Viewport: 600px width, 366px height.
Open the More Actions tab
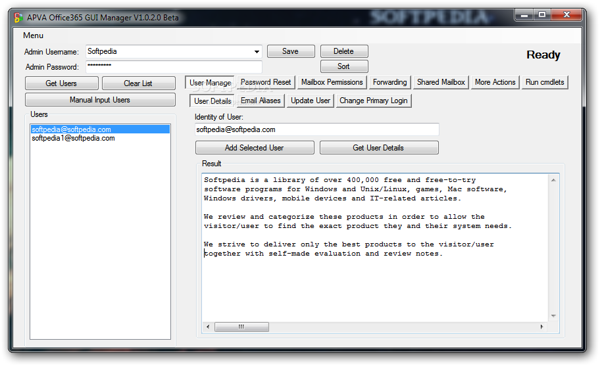pyautogui.click(x=495, y=82)
